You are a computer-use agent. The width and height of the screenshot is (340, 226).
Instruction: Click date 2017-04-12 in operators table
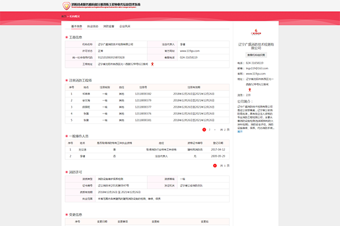tap(218, 149)
